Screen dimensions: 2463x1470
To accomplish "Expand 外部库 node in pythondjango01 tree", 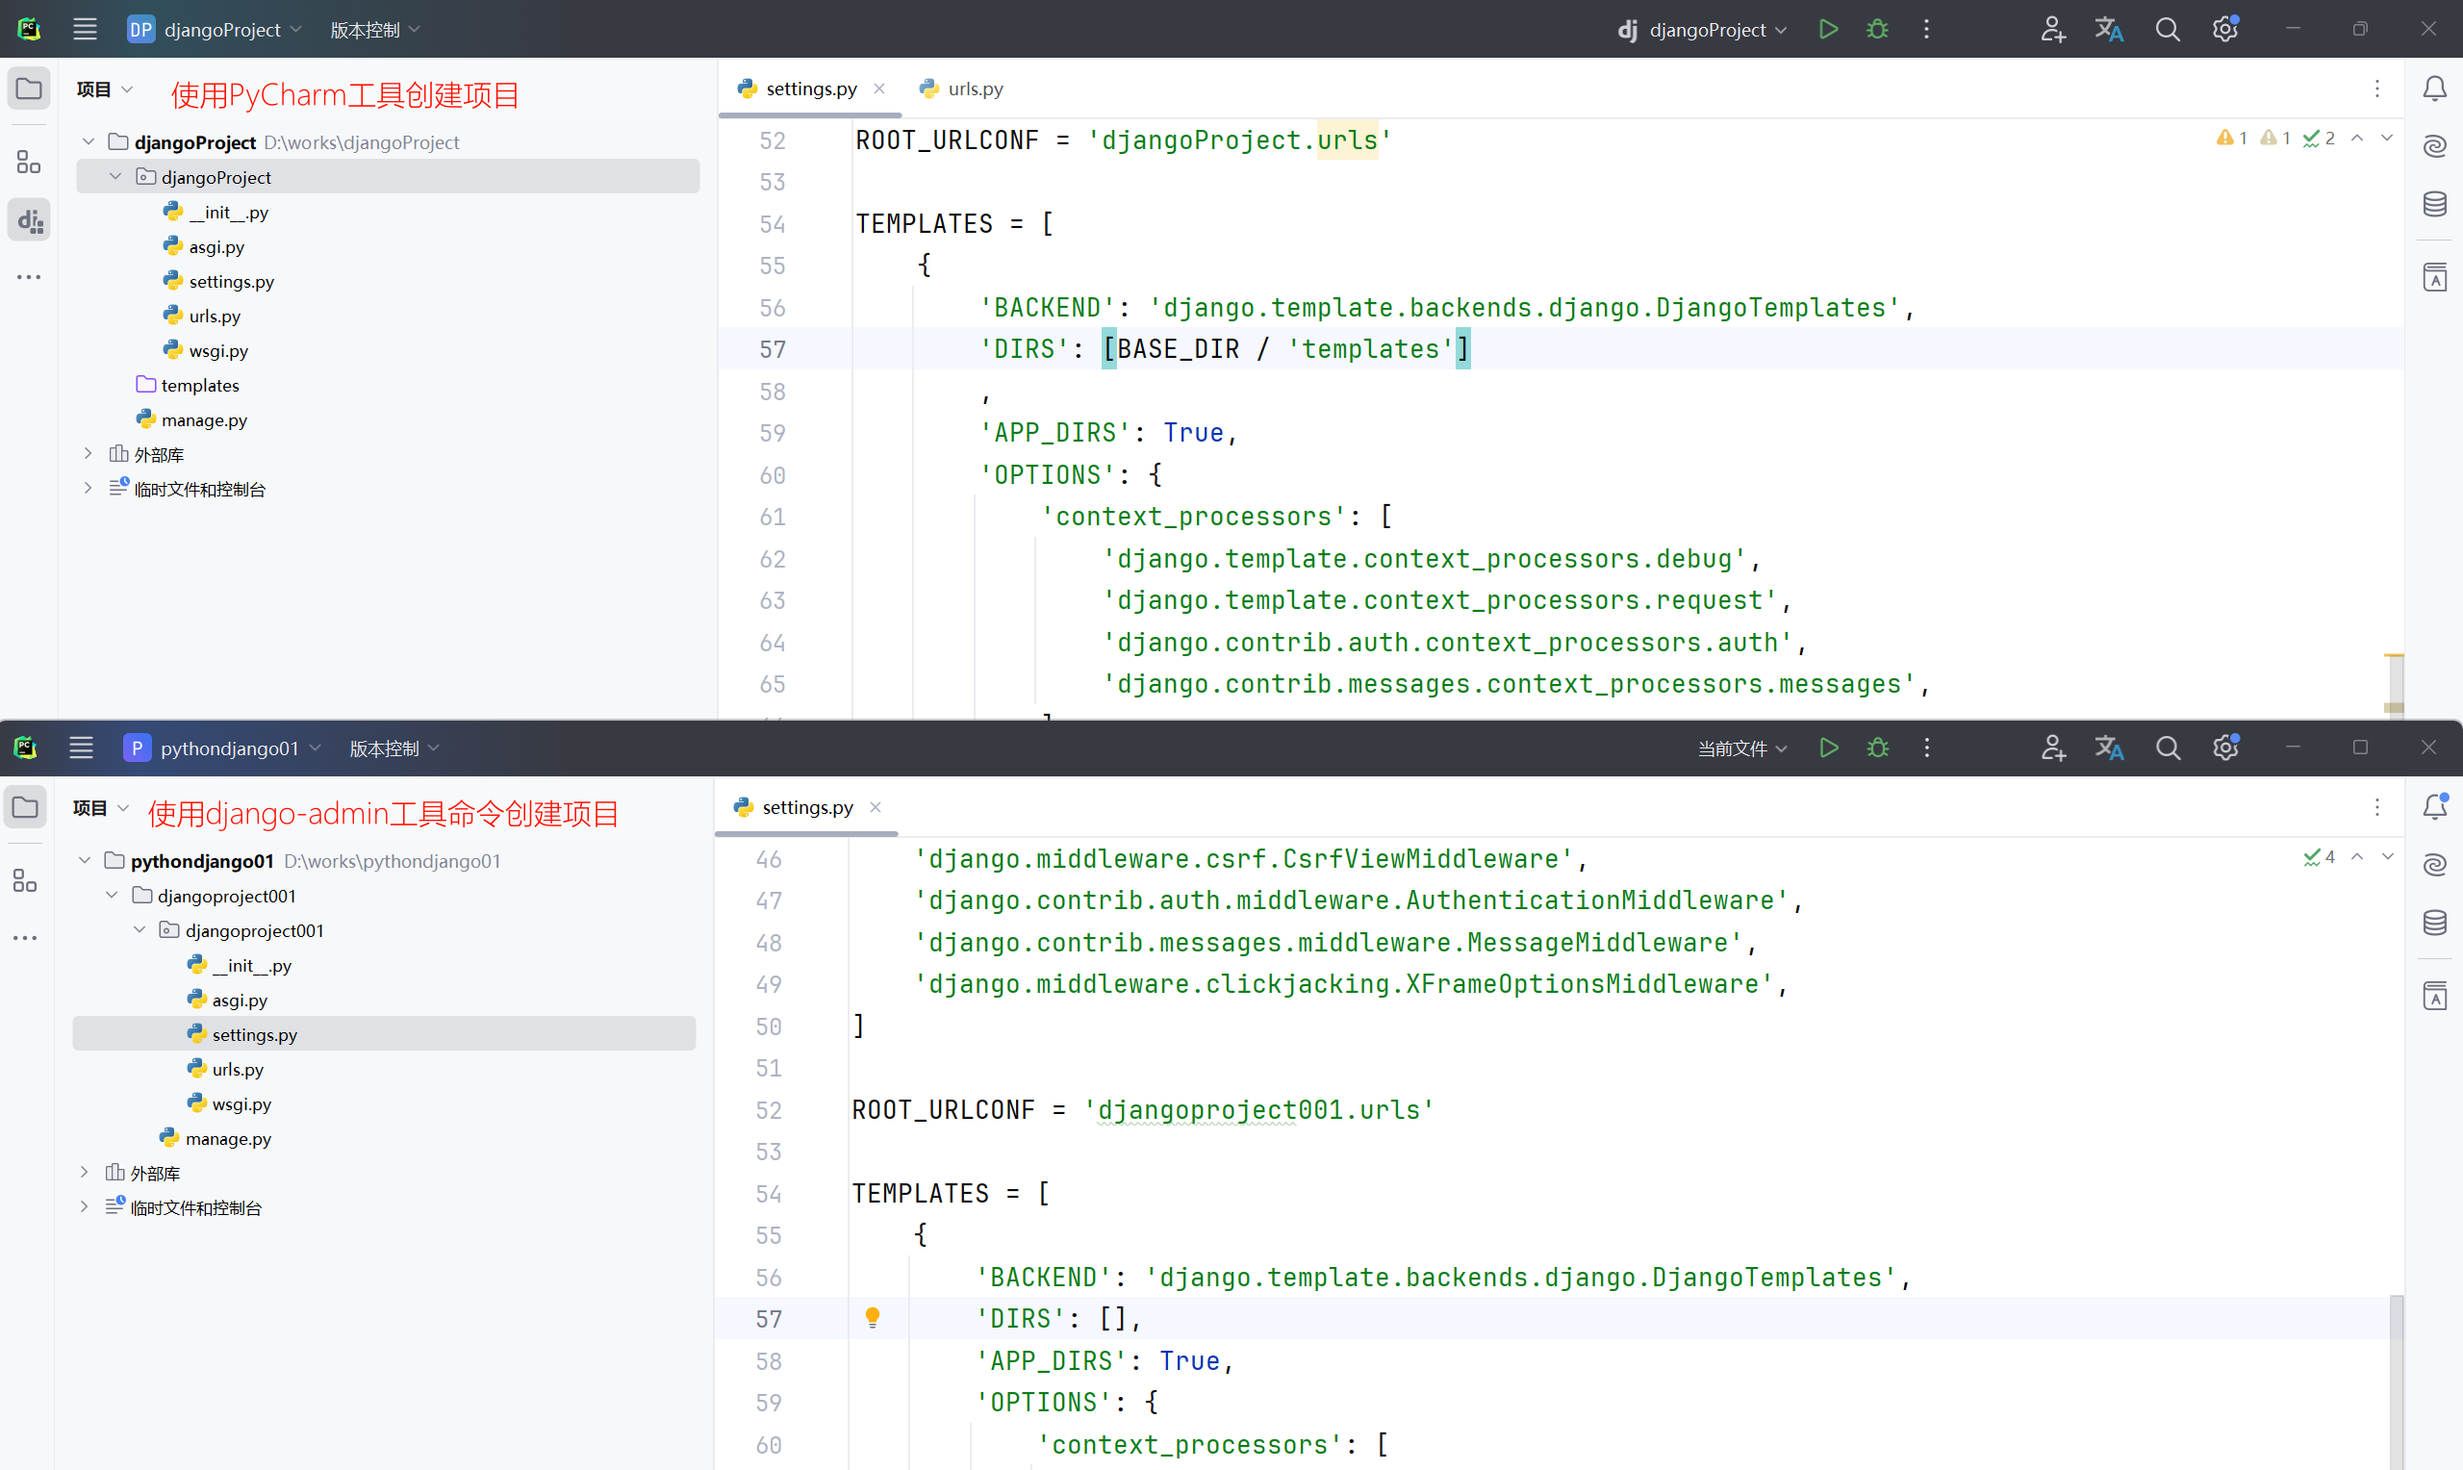I will coord(84,1172).
